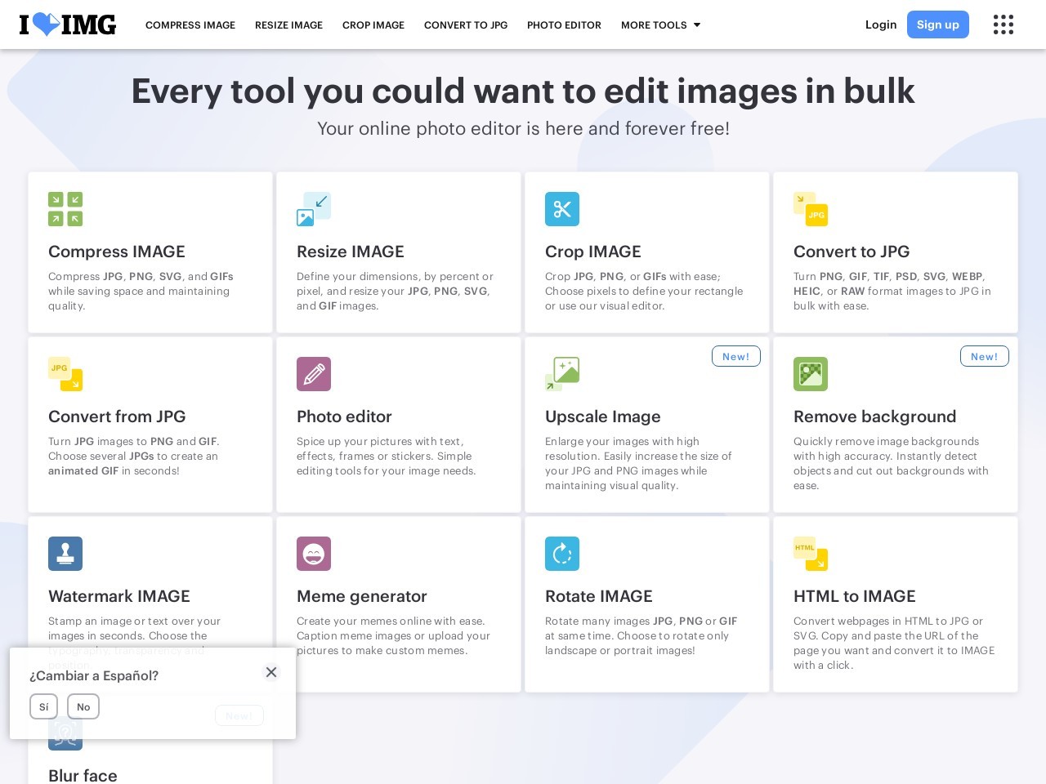Click the Crop IMAGE scissors icon

coord(562,209)
